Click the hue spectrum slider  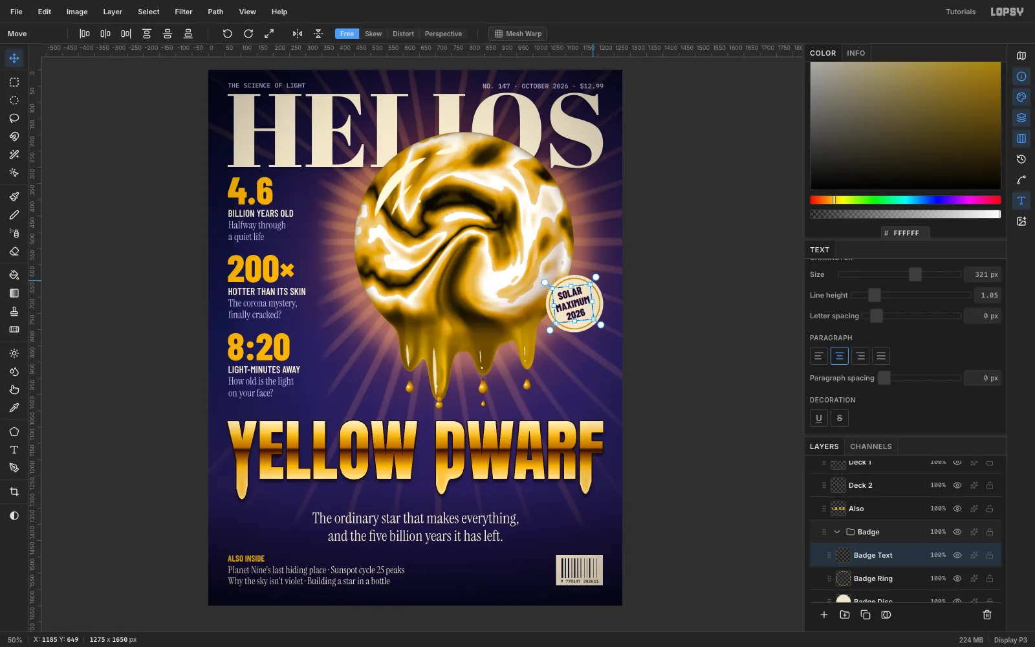[x=905, y=200]
